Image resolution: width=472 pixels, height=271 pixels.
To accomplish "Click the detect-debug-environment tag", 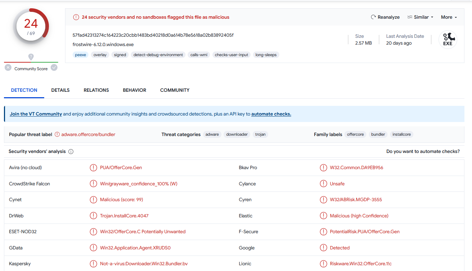I will (x=158, y=55).
